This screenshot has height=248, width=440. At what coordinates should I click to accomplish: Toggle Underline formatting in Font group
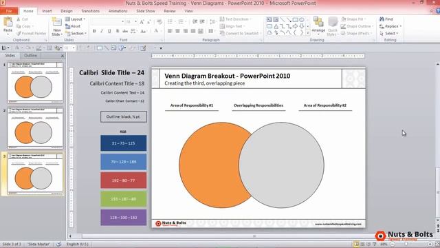[109, 31]
